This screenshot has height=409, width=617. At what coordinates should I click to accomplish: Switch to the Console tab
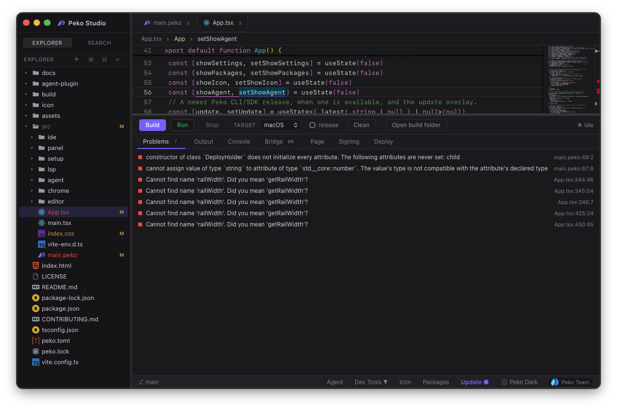click(x=239, y=142)
